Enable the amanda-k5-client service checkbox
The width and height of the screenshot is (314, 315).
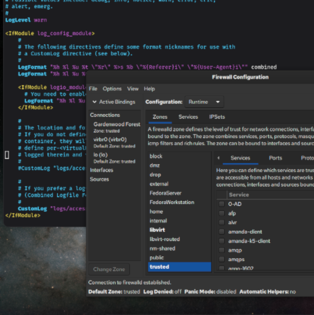point(222,241)
